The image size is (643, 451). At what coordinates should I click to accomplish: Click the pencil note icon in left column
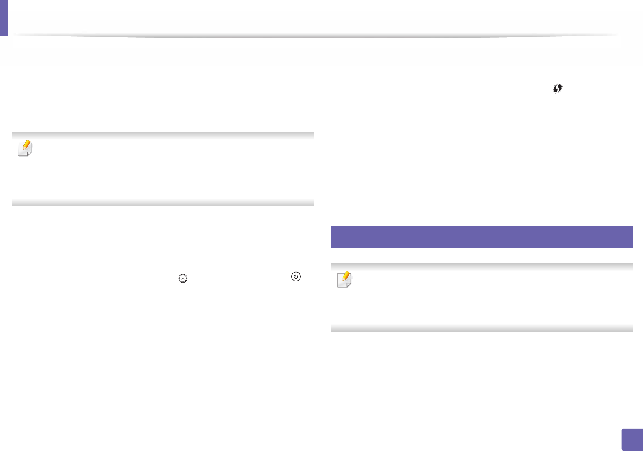coord(25,148)
